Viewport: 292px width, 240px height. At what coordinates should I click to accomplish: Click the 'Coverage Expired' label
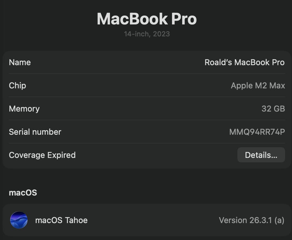point(42,155)
